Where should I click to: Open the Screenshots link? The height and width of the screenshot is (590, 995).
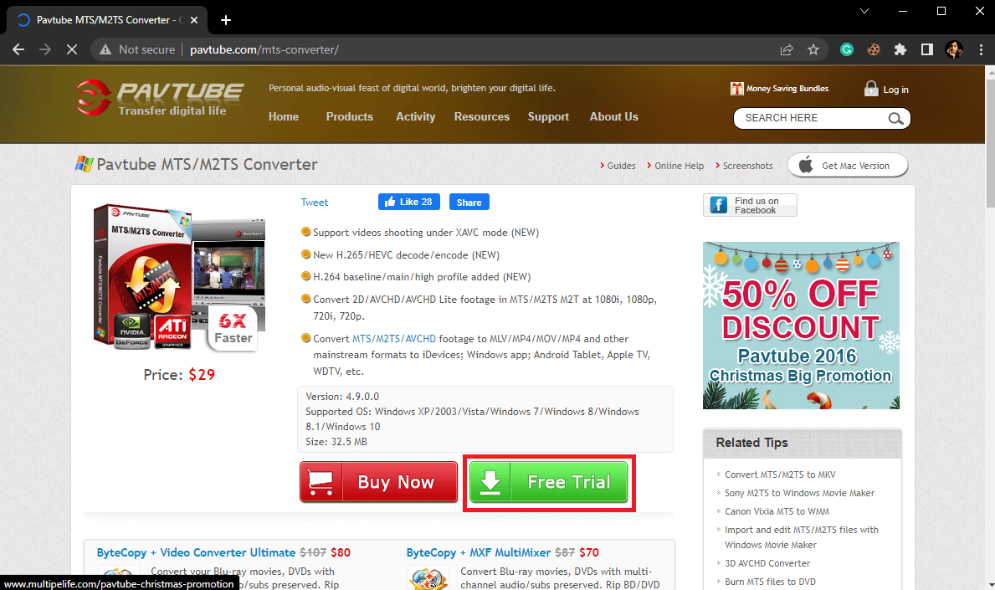747,166
